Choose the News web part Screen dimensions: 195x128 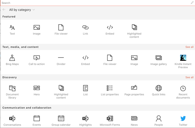(x=134, y=121)
